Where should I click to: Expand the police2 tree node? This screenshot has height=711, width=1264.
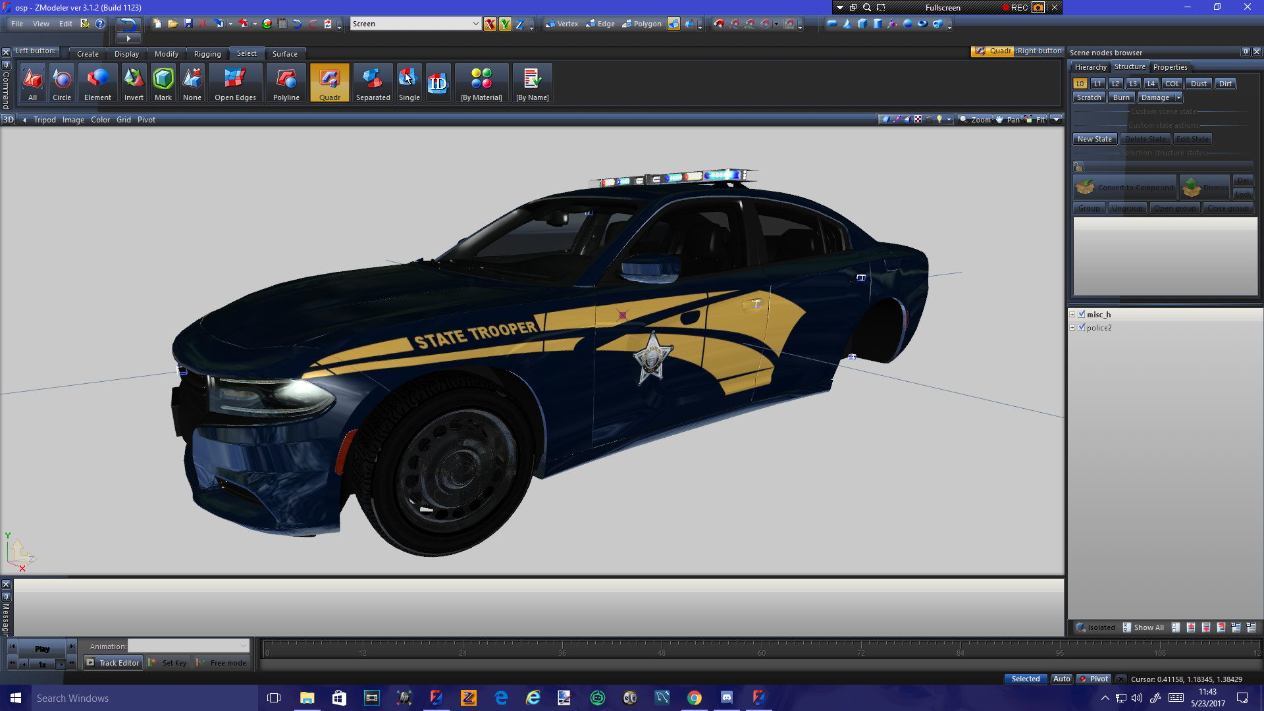(1072, 327)
